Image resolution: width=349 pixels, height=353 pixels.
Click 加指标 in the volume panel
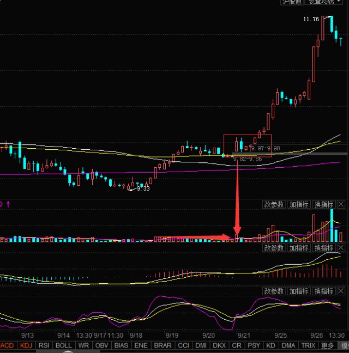coord(299,204)
